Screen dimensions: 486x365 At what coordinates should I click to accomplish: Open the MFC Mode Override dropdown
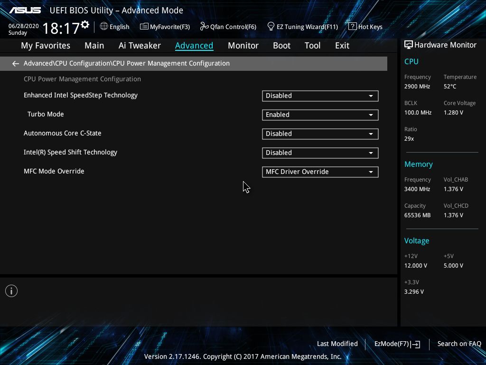pyautogui.click(x=320, y=172)
